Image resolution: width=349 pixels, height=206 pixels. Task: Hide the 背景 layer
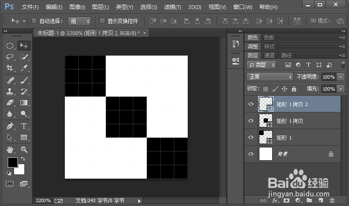click(251, 154)
